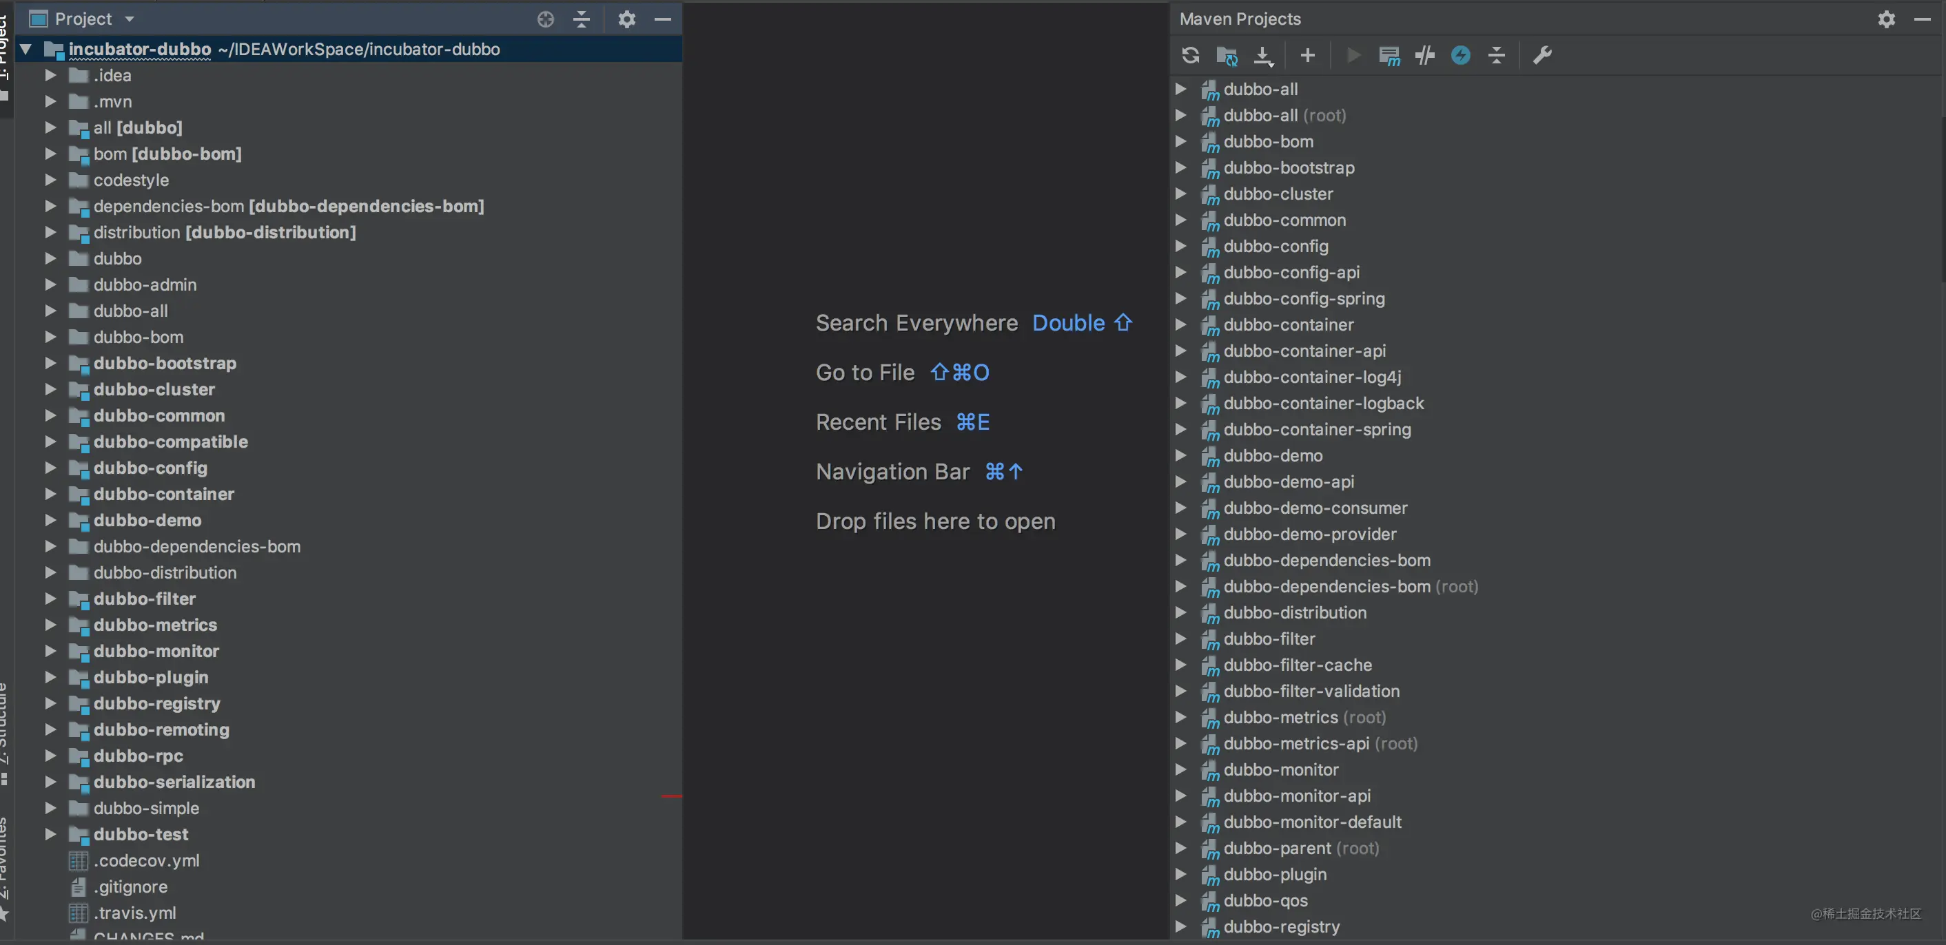
Task: Expand the dubbo-rpc module in Project tree
Action: (50, 756)
